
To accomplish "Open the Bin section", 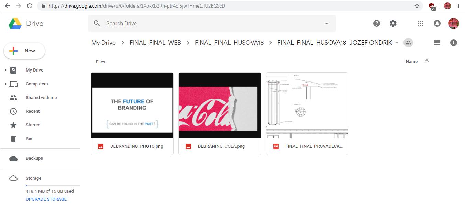I will coord(29,139).
